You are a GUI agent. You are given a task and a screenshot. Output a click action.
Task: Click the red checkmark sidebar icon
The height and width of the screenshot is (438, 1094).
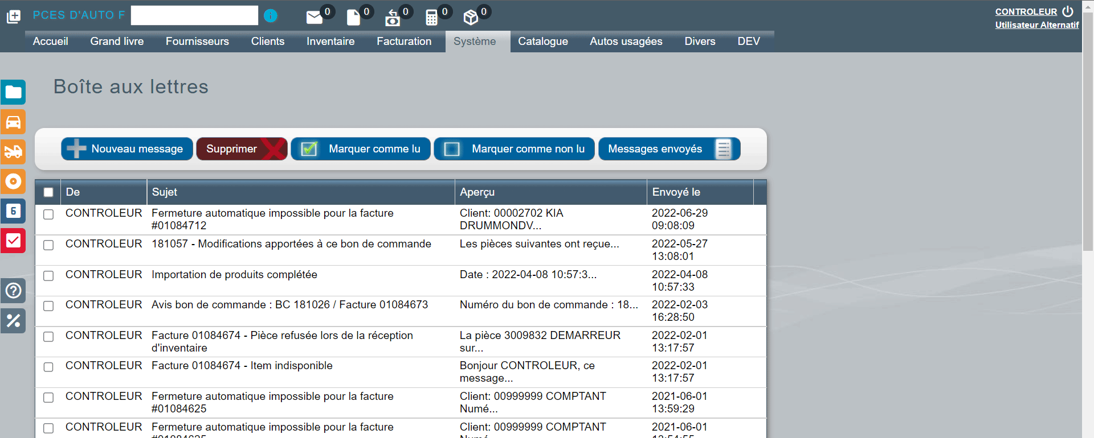[13, 241]
